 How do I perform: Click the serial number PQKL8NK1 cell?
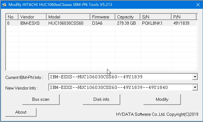(x=152, y=23)
